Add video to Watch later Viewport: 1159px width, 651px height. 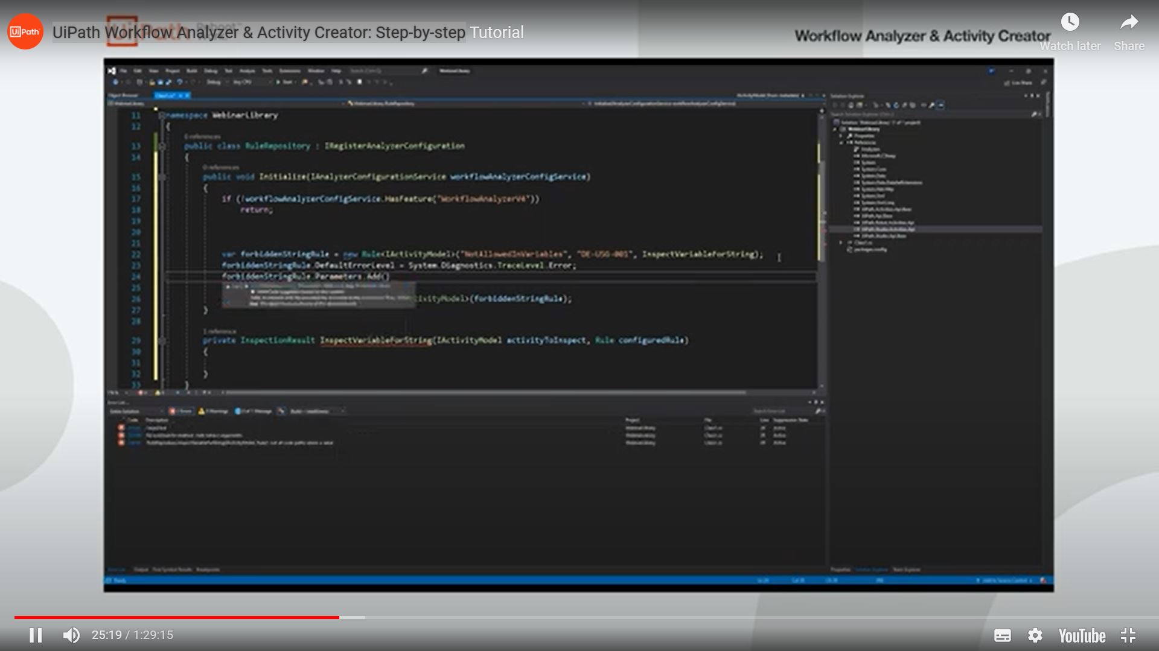[1070, 32]
